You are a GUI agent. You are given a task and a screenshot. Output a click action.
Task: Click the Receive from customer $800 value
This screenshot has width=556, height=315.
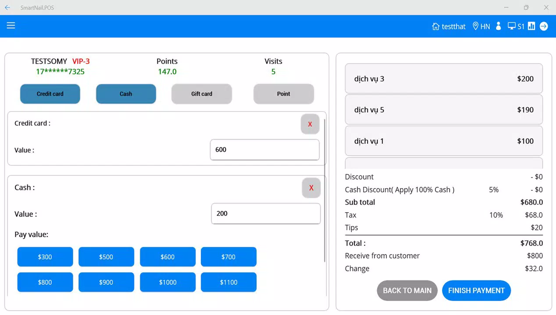click(535, 256)
